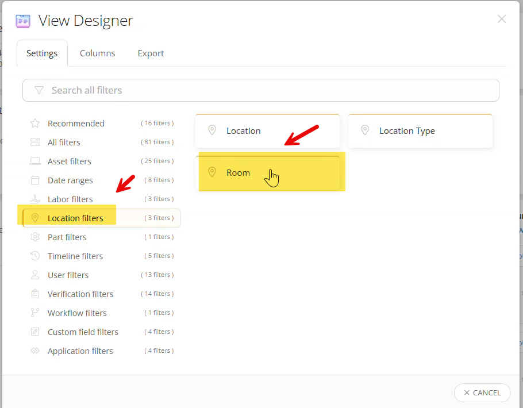The height and width of the screenshot is (408, 523).
Task: Click the branch icon next to Workflow filters
Action: [36, 313]
